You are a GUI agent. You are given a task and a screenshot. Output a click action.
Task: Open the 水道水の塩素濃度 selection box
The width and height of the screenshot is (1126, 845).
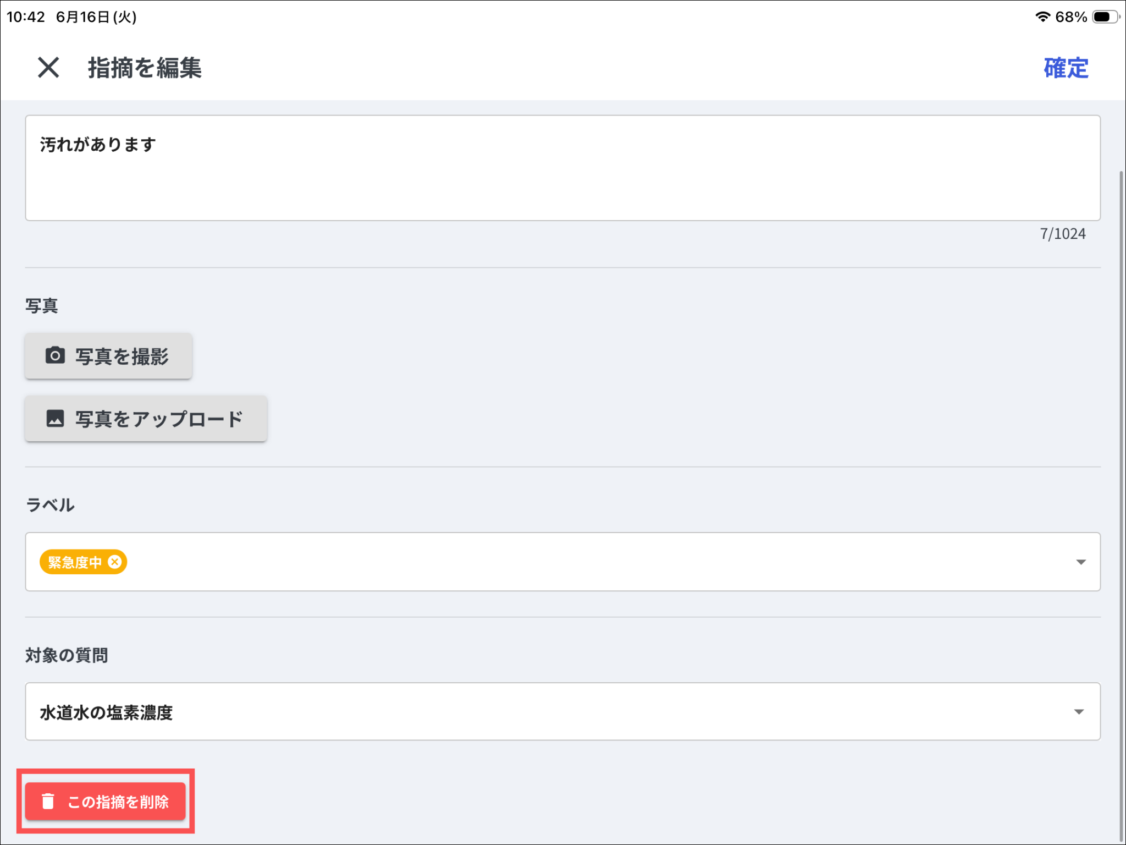pyautogui.click(x=562, y=711)
